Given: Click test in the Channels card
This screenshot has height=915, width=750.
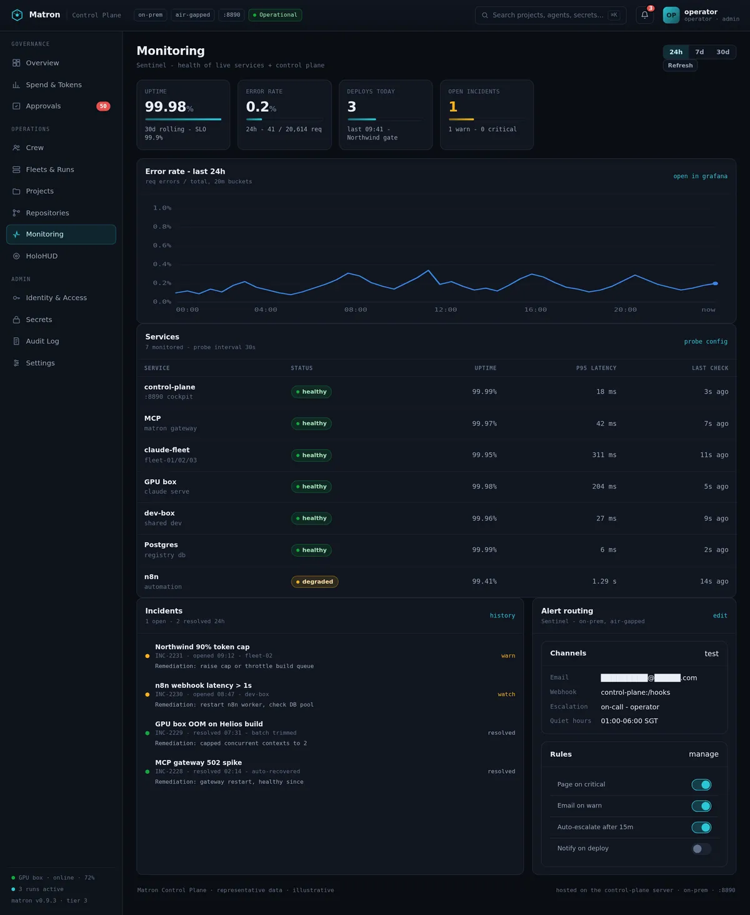Looking at the screenshot, I should coord(711,654).
